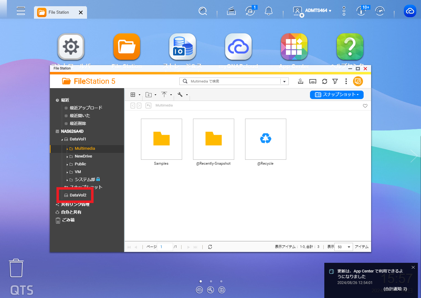Screen dimensions: 421x298
Task: Click the page number input field
Action: coord(165,247)
